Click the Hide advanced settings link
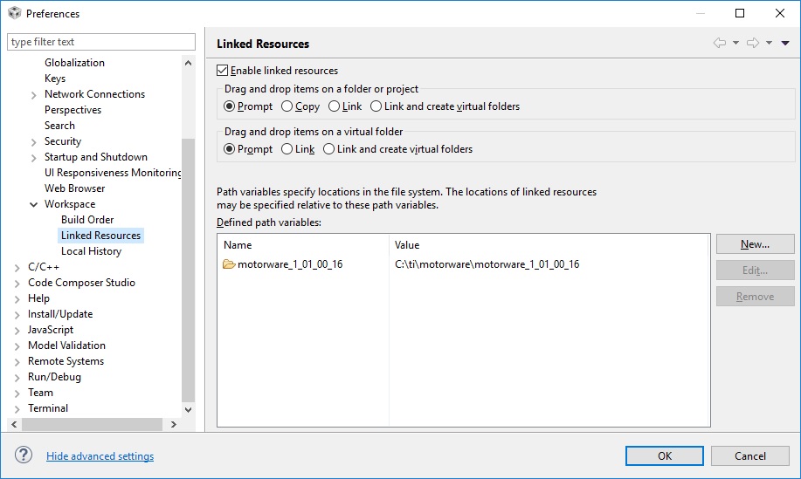Screen dimensions: 801x479 (x=100, y=456)
